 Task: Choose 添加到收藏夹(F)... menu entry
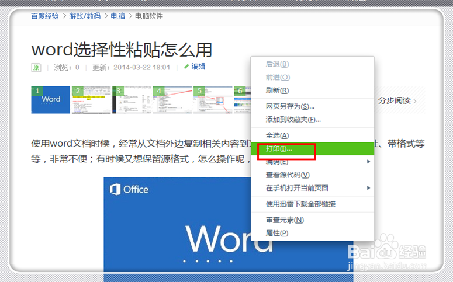click(312, 120)
